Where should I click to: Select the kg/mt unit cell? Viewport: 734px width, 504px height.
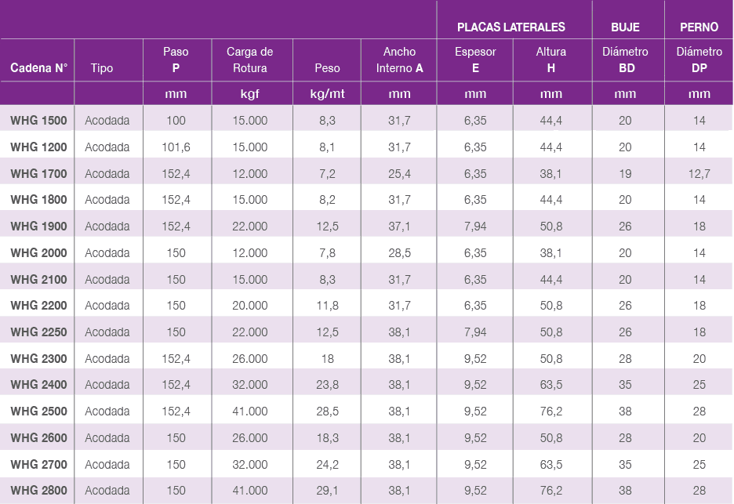coord(327,94)
